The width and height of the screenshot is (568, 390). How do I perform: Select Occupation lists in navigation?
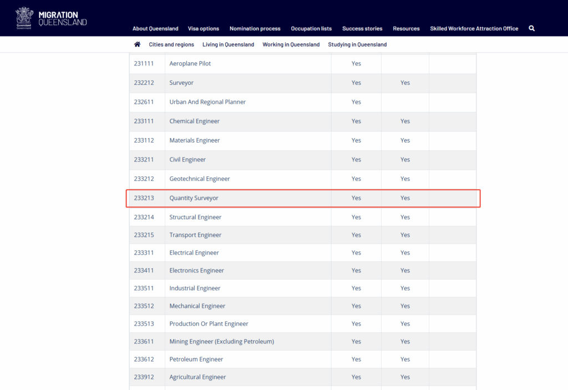(x=311, y=29)
